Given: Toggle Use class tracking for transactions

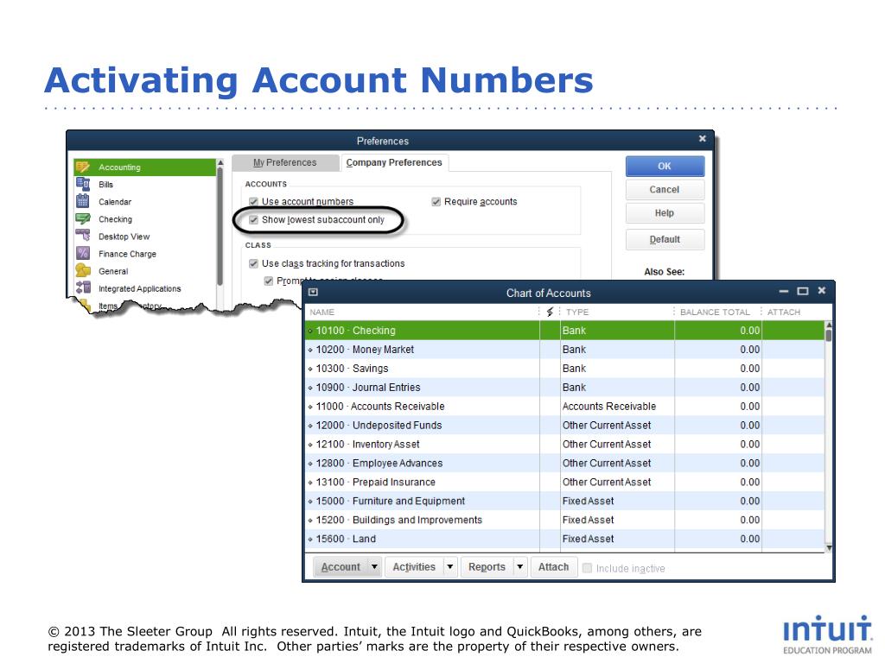Looking at the screenshot, I should [x=253, y=263].
